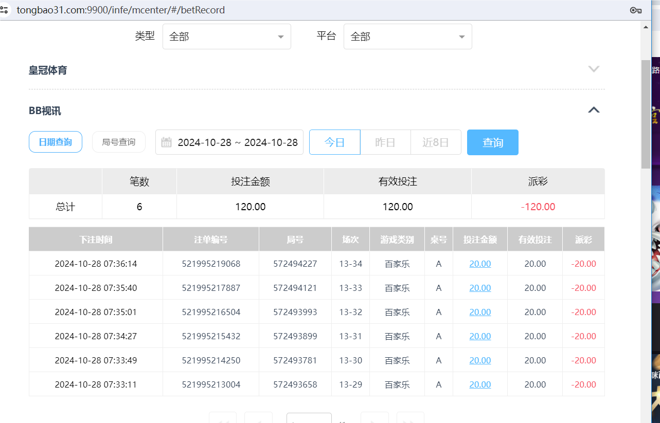
Task: Click the 查询 search button
Action: [x=492, y=142]
